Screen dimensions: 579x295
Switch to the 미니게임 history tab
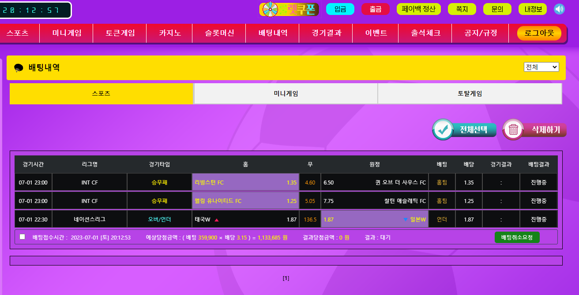(x=286, y=94)
